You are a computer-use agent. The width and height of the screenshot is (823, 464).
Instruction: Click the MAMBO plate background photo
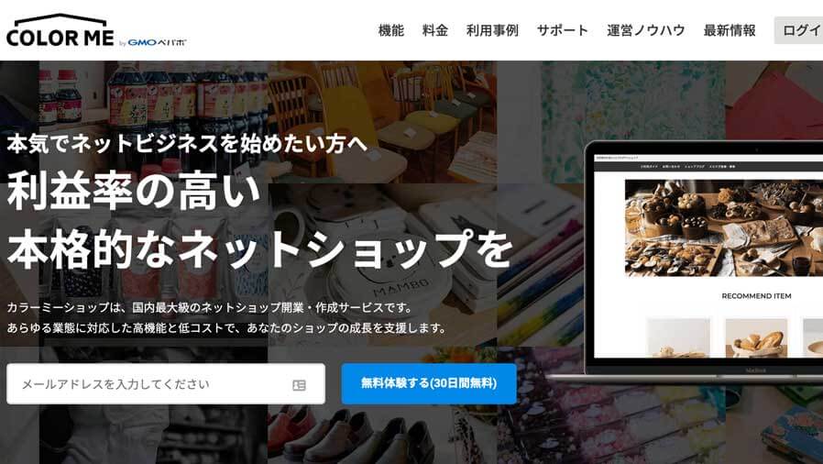point(383,262)
